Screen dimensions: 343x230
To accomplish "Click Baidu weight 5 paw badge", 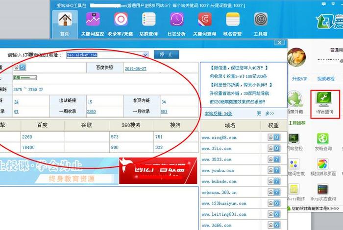I will pyautogui.click(x=20, y=67).
